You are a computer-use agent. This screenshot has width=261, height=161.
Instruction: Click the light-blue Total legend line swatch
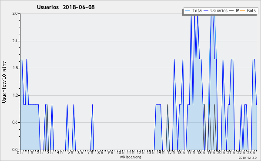187,11
